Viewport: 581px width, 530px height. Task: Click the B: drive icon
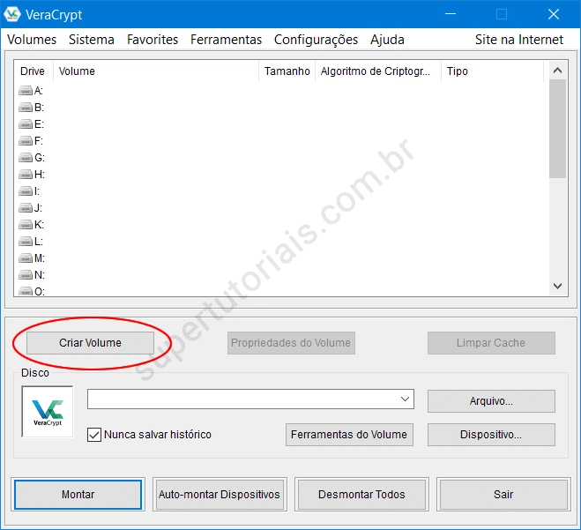pyautogui.click(x=26, y=108)
